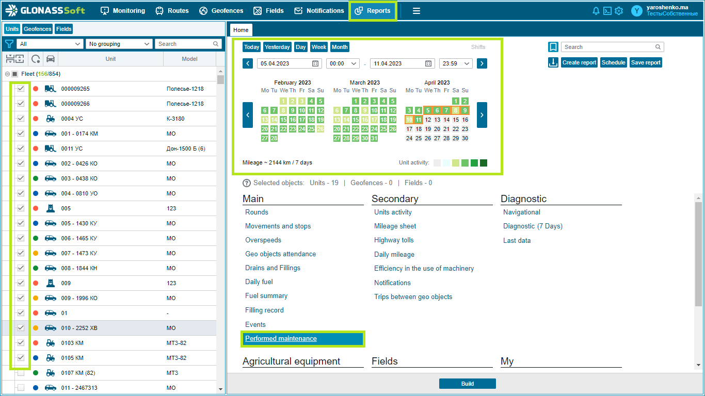The height and width of the screenshot is (396, 705).
Task: Click the harvester icon of unit 000009265
Action: [x=51, y=89]
